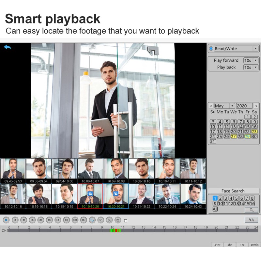Open the Read/Write dropdown
261x261 pixels.
pos(255,49)
